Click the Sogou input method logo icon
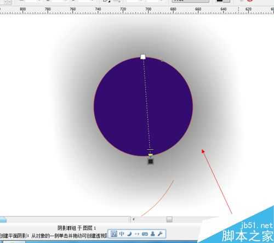The width and height of the screenshot is (274, 243). coord(114,234)
